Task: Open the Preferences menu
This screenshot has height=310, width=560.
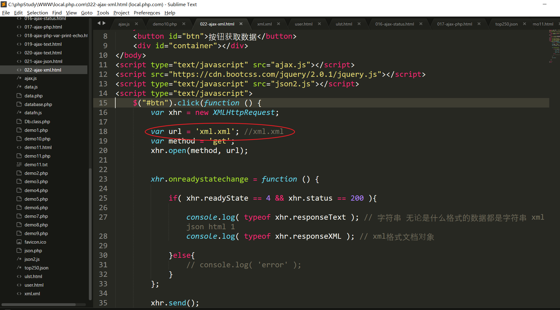Action: (147, 13)
